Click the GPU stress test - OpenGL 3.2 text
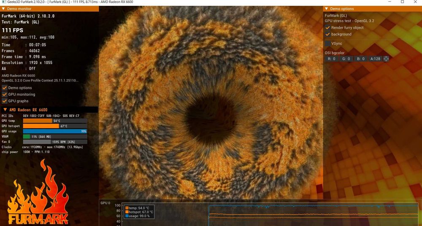 (x=349, y=21)
